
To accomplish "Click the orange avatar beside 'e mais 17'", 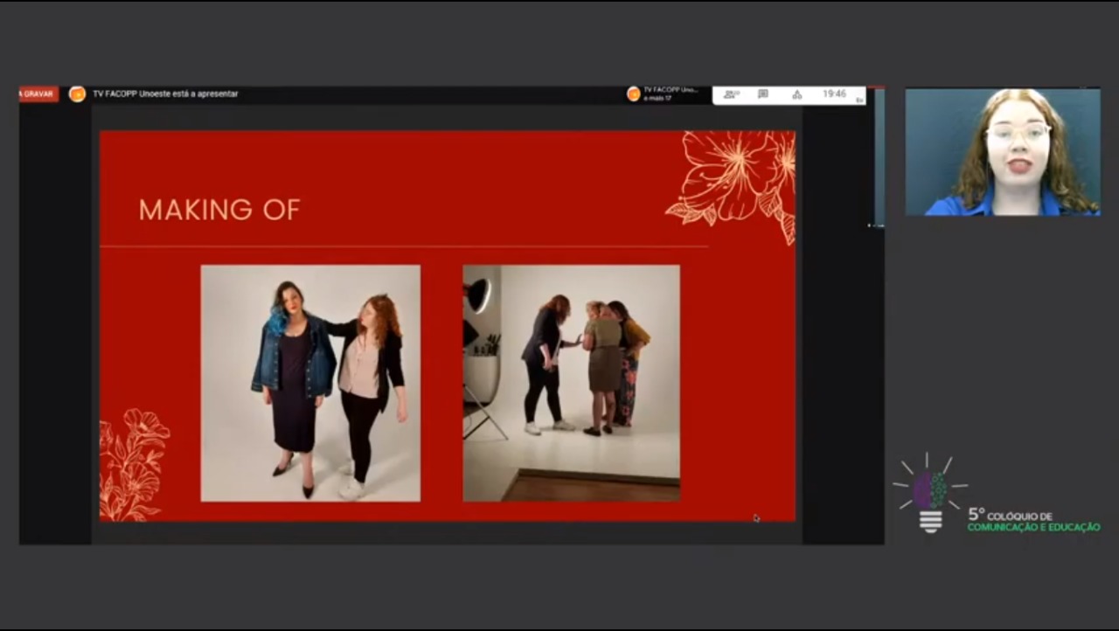I will [634, 94].
